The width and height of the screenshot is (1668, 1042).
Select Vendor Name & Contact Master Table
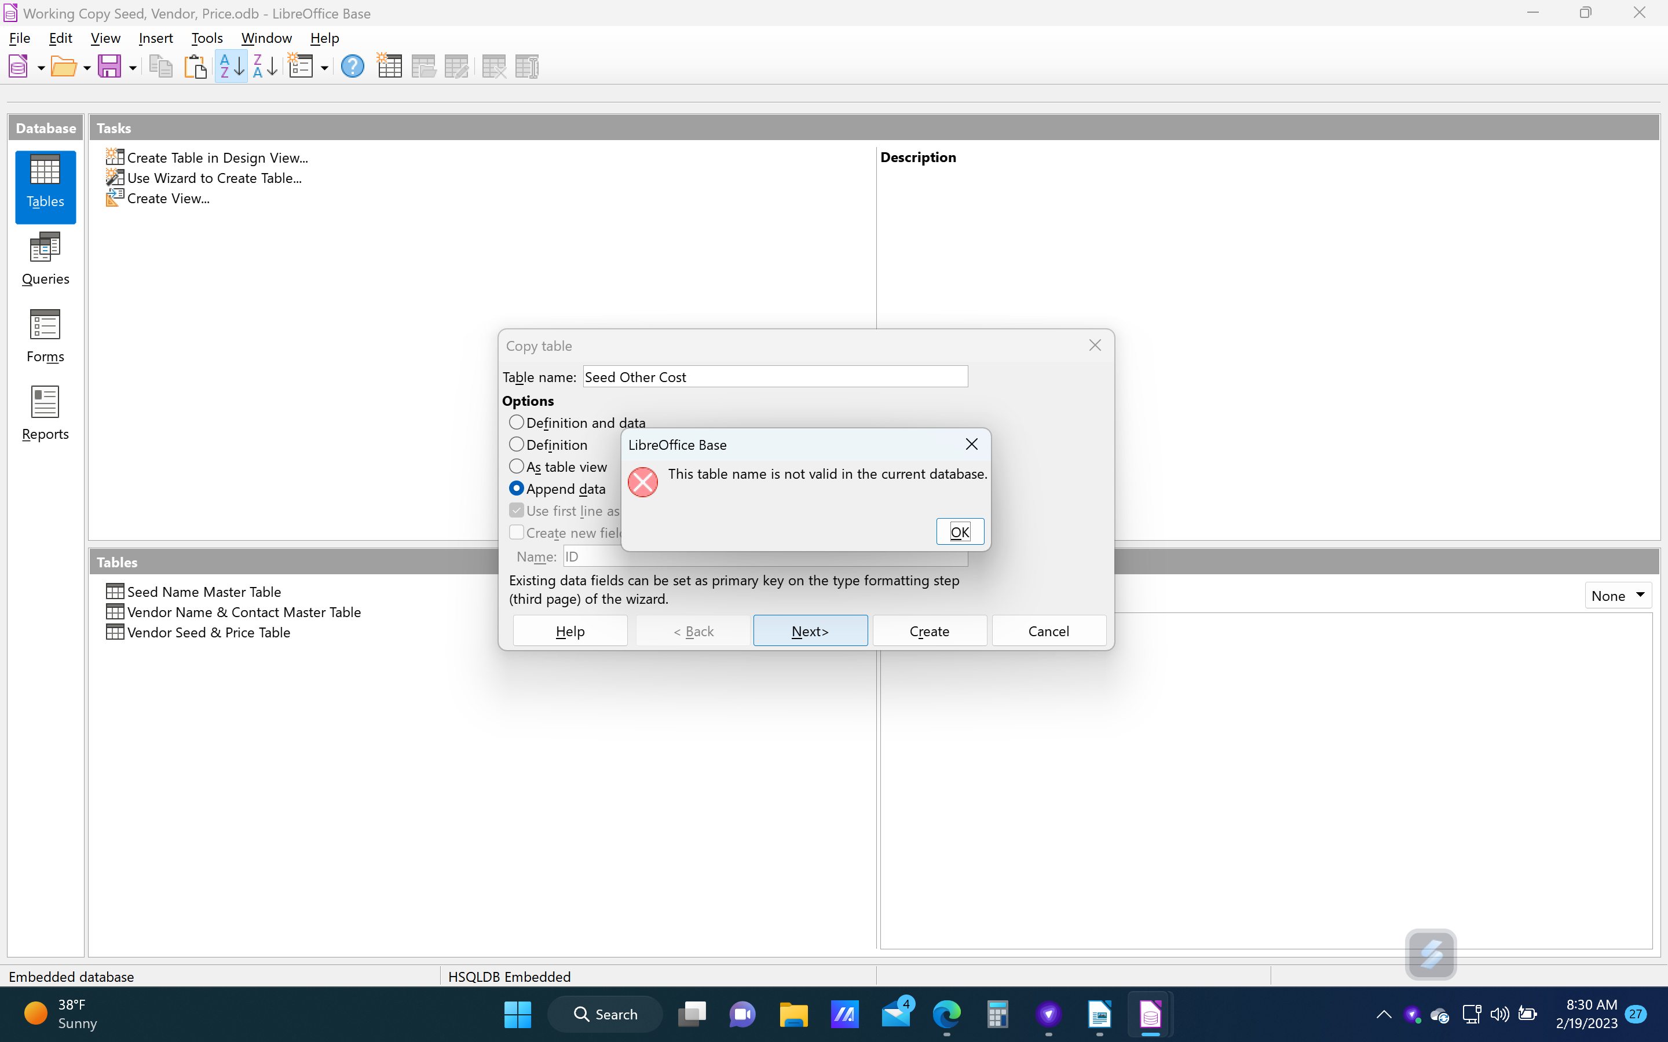pos(233,612)
